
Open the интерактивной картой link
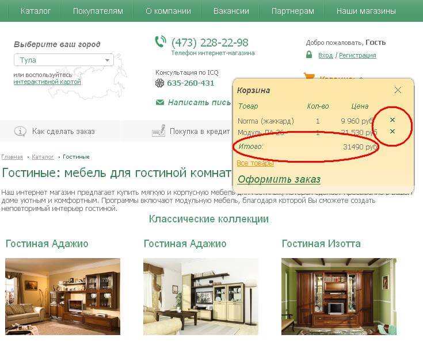[x=47, y=82]
